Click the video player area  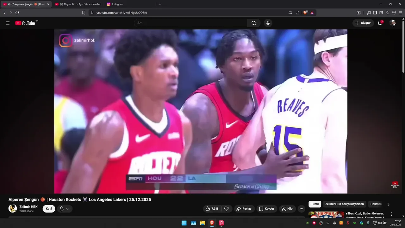click(201, 111)
